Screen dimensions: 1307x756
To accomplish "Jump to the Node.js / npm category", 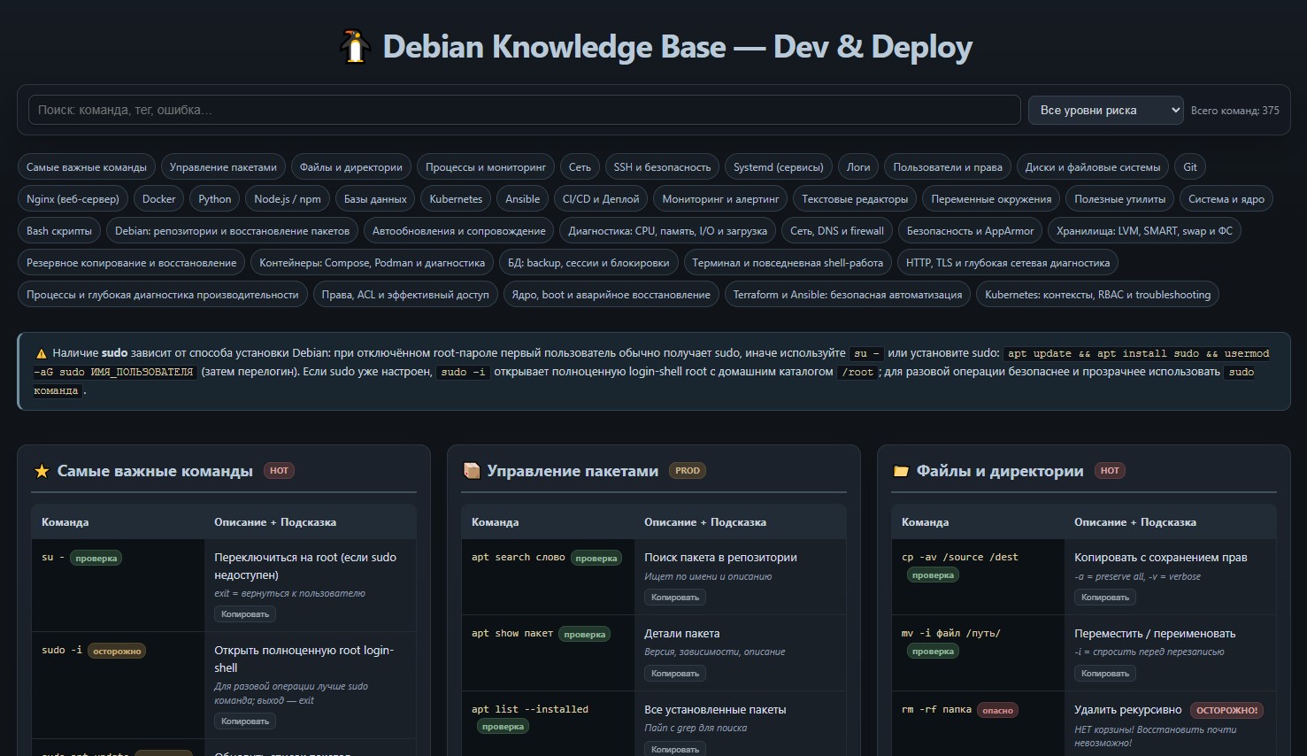I will click(x=288, y=199).
